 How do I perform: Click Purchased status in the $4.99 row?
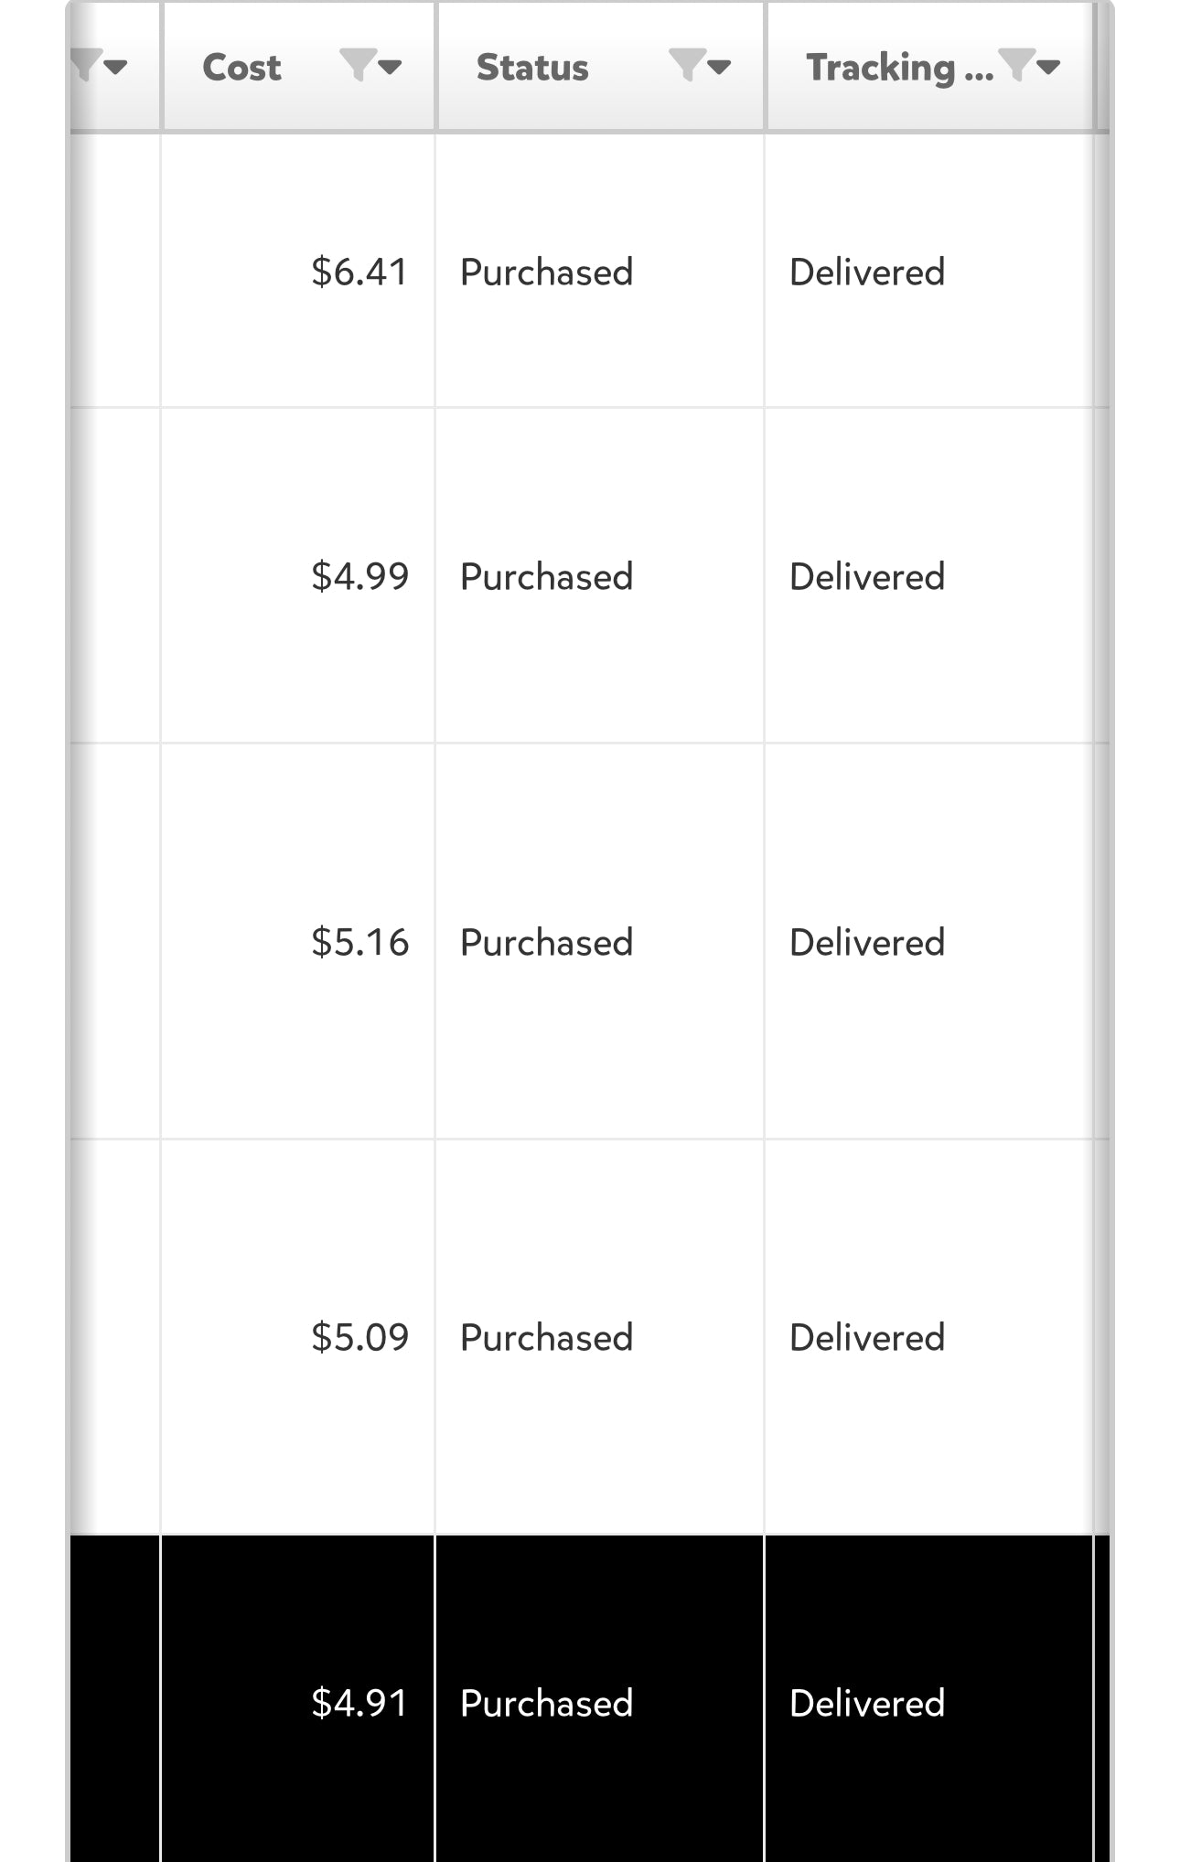pos(547,577)
